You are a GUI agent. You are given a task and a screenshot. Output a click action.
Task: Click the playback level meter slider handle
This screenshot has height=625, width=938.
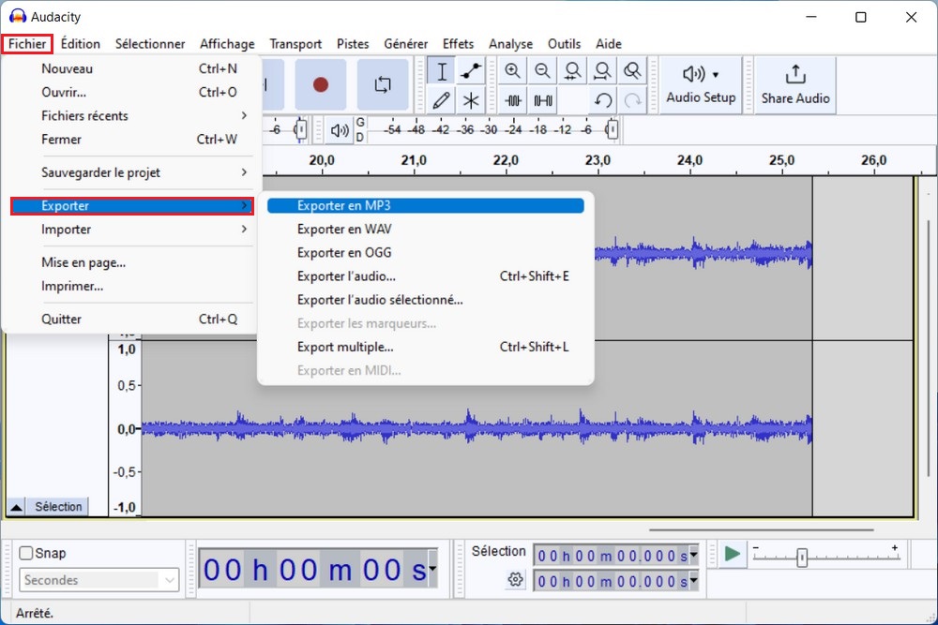coord(612,129)
